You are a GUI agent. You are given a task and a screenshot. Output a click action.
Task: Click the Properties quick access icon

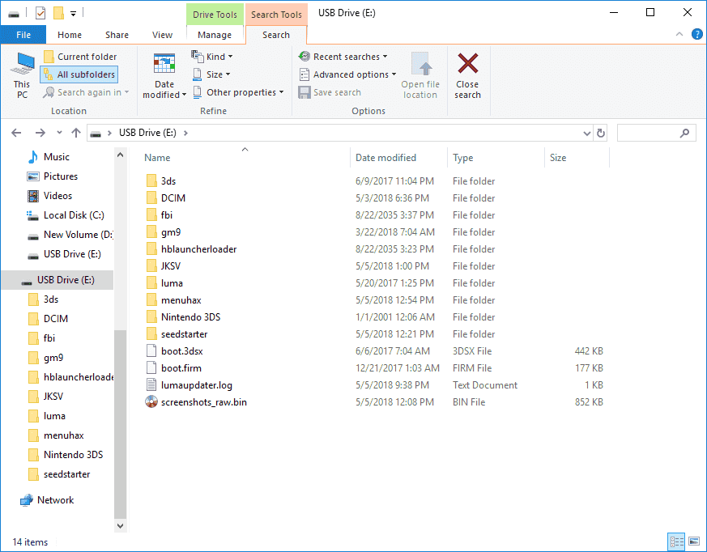tap(40, 13)
